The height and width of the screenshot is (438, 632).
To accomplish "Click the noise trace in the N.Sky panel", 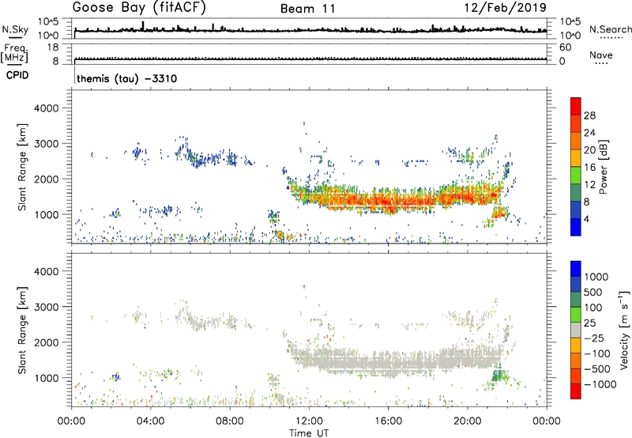I will click(x=310, y=30).
